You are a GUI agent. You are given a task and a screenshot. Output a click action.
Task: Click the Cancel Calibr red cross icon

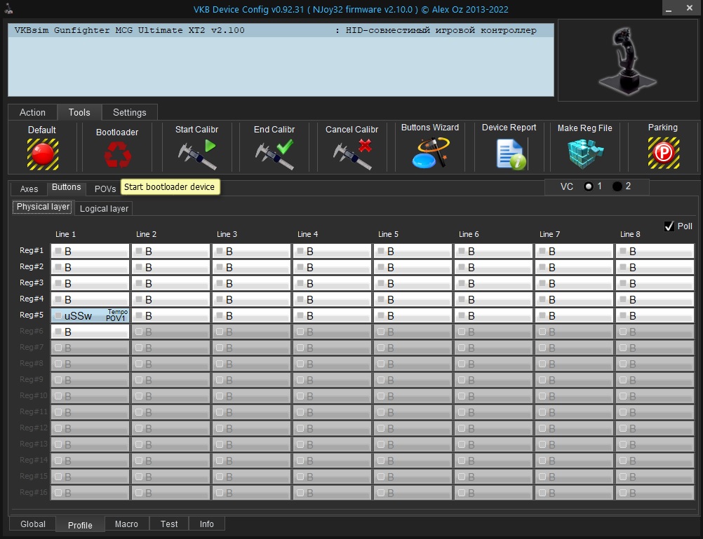coord(352,154)
